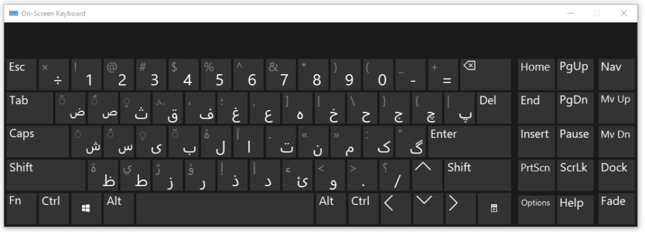
Task: Click the backspace icon key
Action: [486, 75]
